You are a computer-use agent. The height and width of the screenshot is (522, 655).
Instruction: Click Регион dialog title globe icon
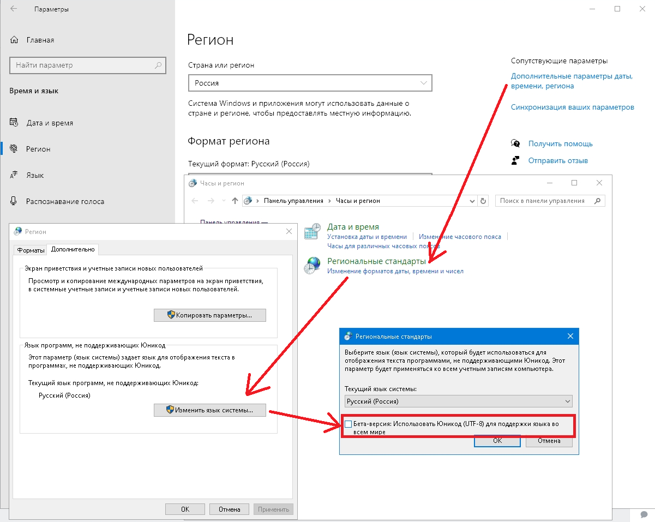pos(18,231)
